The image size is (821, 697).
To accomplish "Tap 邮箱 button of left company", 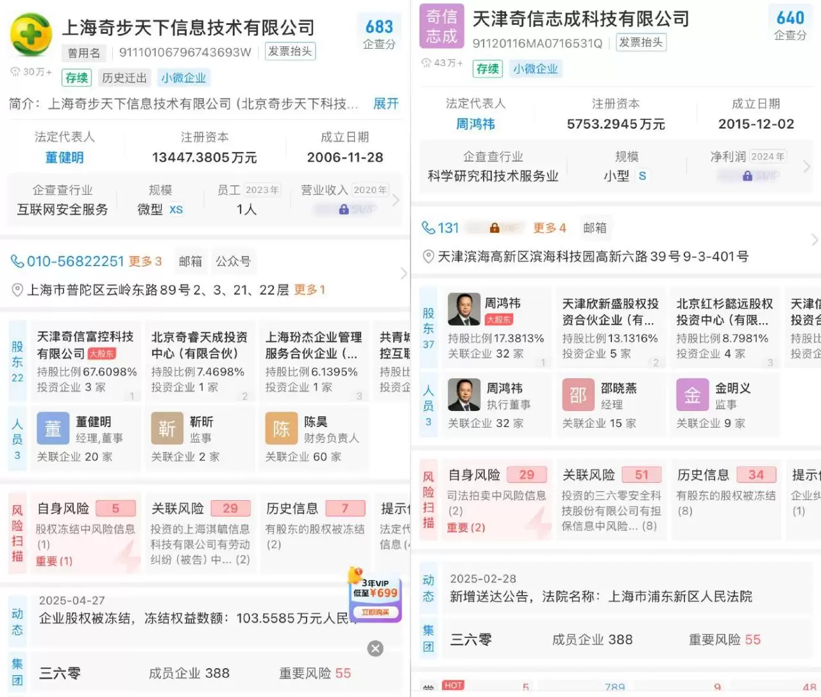I will point(190,261).
